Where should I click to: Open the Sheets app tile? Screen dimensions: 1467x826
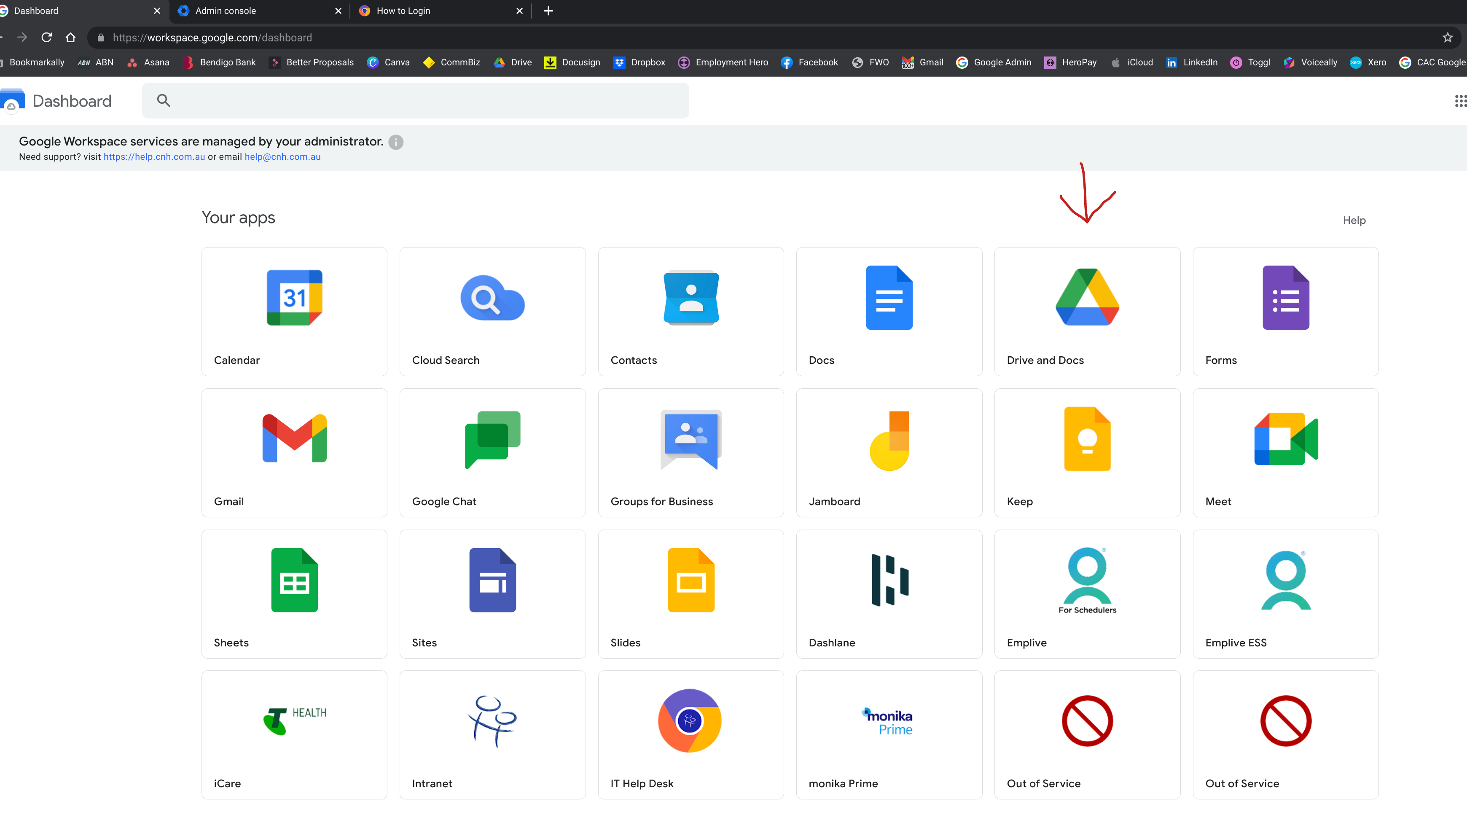click(294, 594)
